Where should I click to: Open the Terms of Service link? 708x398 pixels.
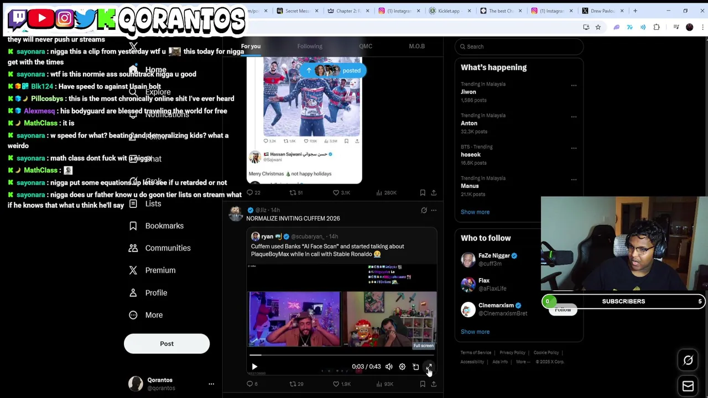tap(476, 353)
